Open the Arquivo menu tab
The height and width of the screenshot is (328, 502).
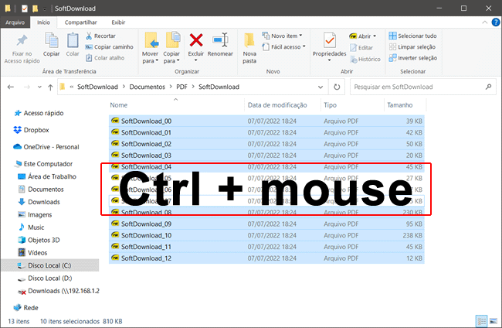[15, 22]
